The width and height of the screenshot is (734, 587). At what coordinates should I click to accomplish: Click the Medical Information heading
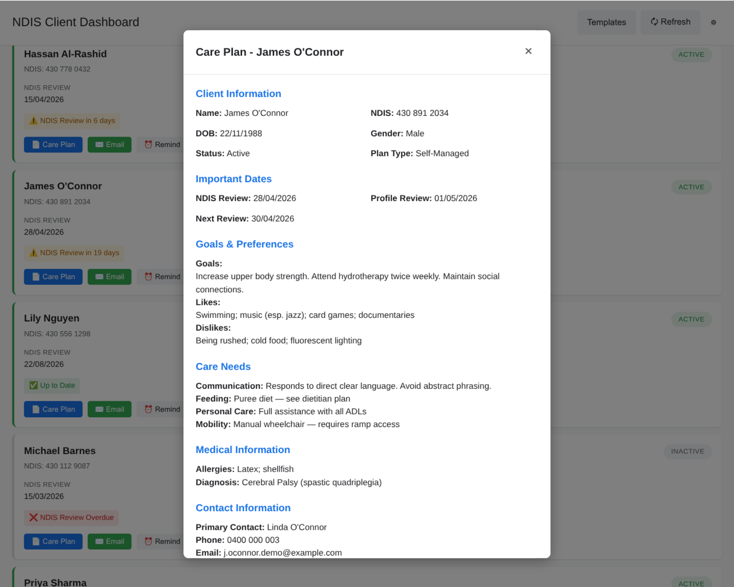pos(243,450)
